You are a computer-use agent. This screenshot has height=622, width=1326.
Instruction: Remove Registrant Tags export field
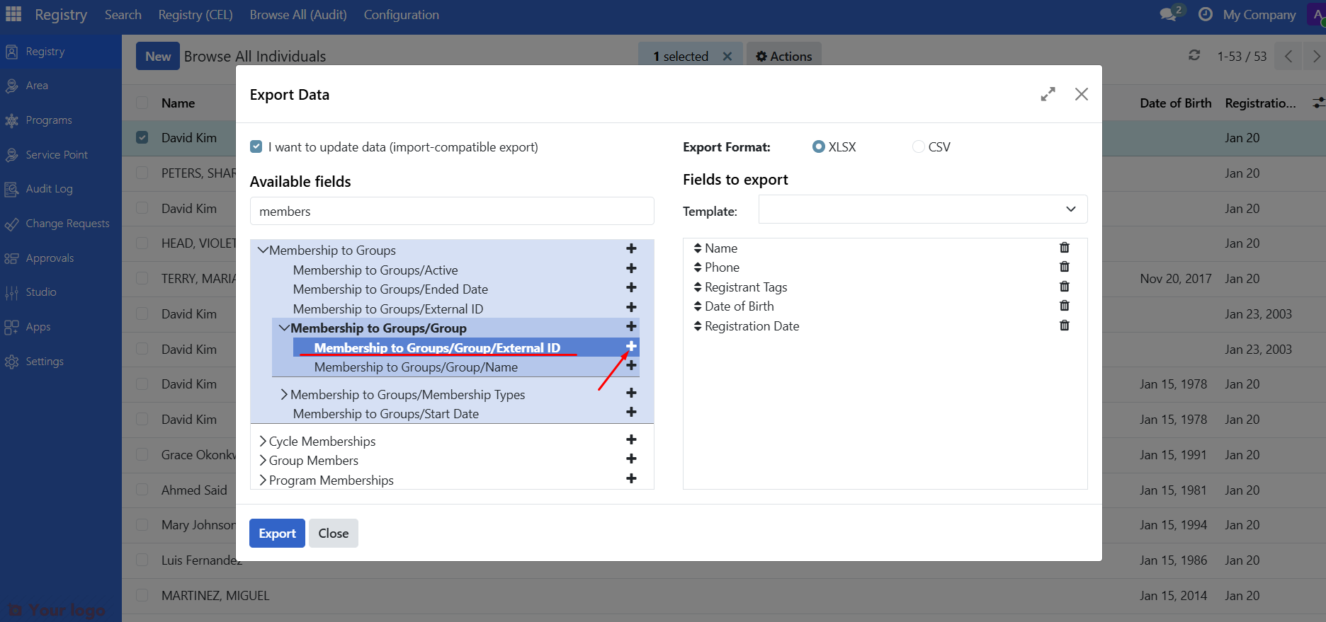pos(1064,287)
